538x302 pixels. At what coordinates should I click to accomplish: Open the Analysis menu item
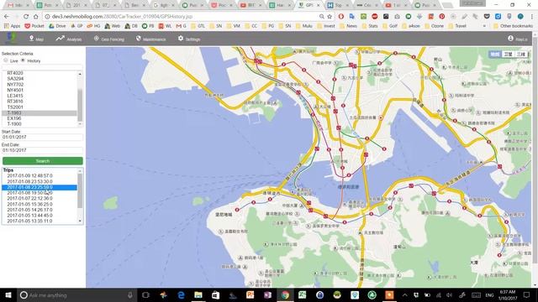pos(69,39)
